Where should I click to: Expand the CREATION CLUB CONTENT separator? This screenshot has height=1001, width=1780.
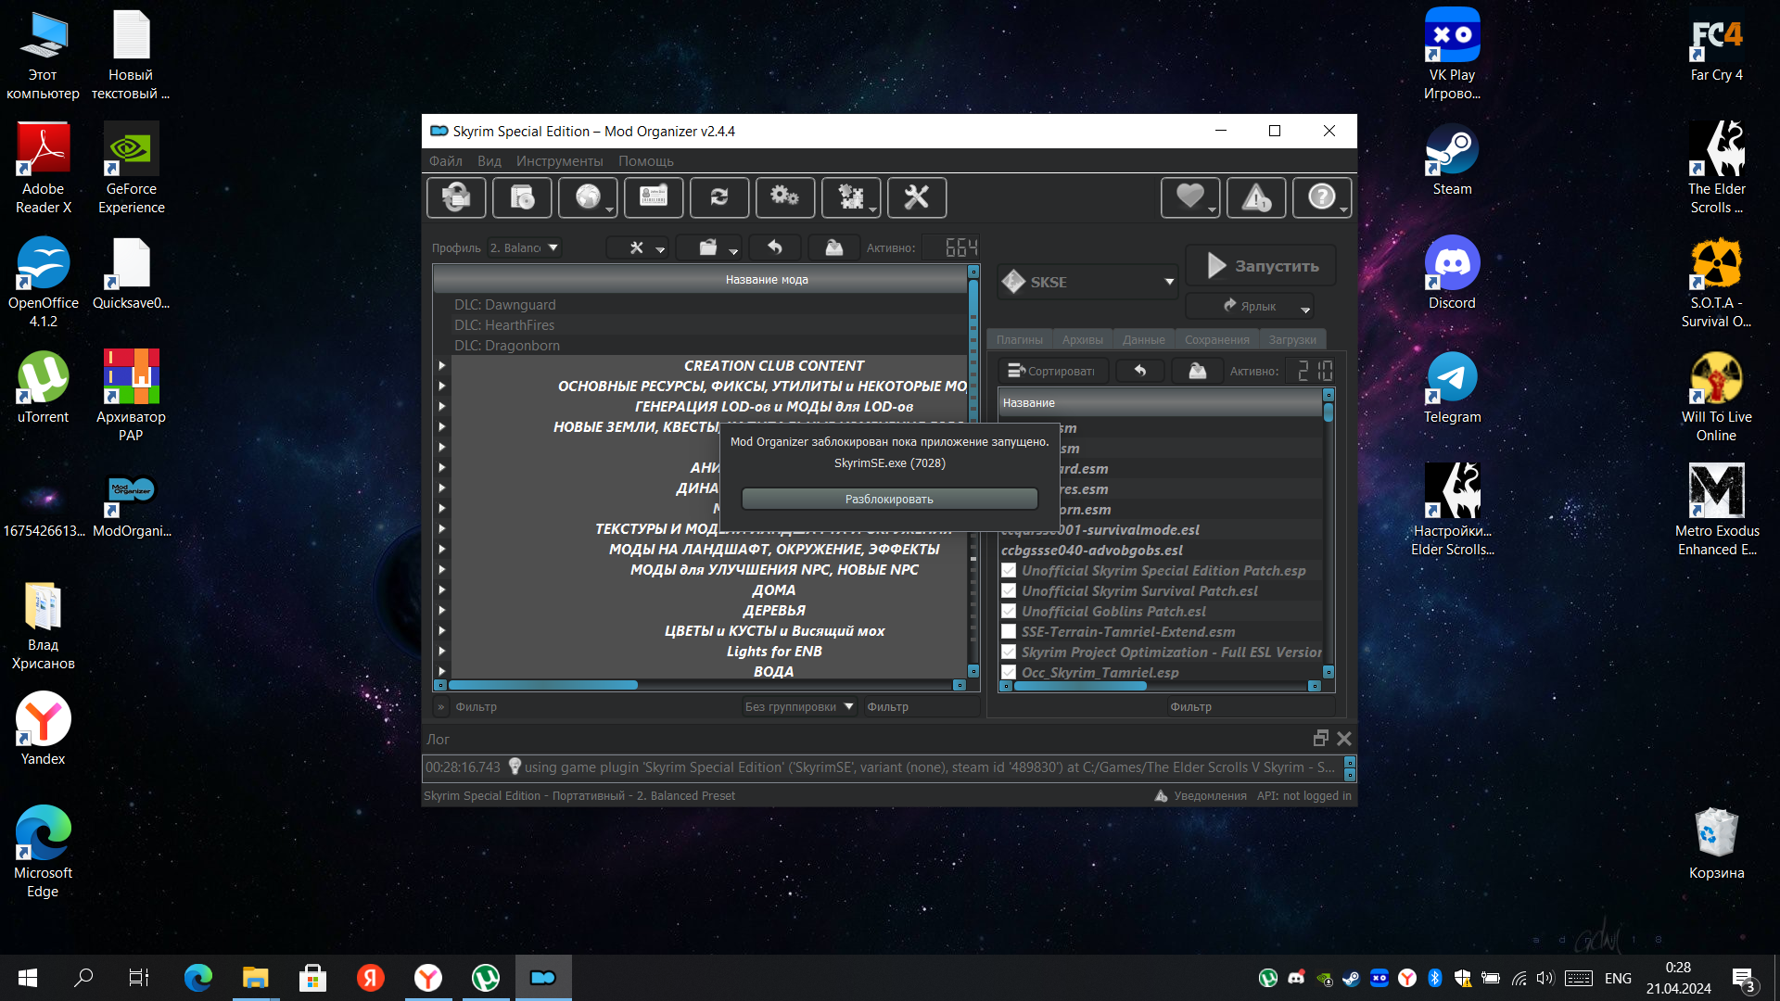(442, 366)
